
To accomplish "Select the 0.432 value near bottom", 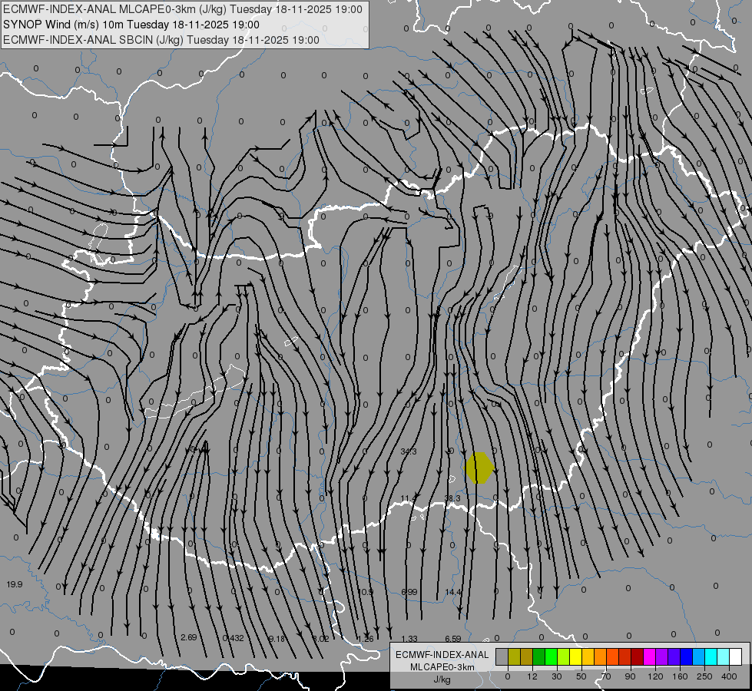I will (233, 638).
